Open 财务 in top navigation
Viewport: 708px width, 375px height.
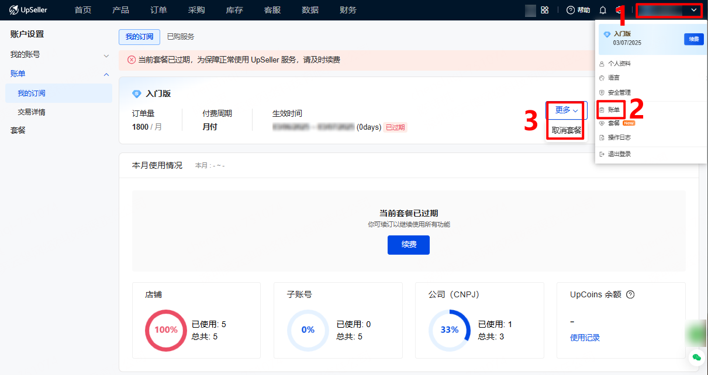348,10
